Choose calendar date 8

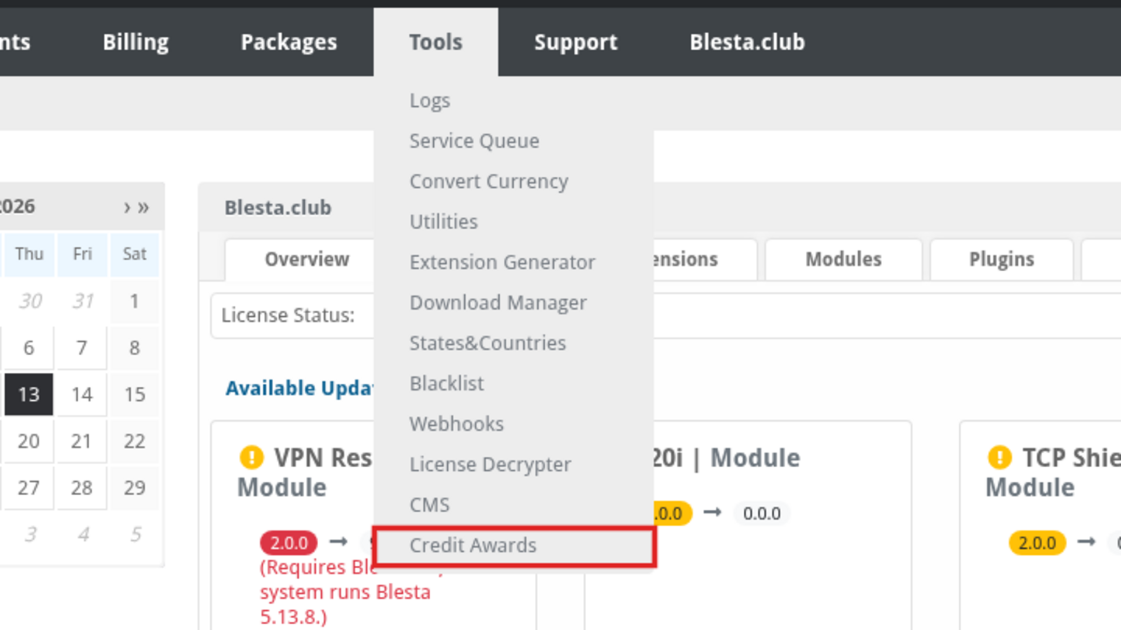135,348
